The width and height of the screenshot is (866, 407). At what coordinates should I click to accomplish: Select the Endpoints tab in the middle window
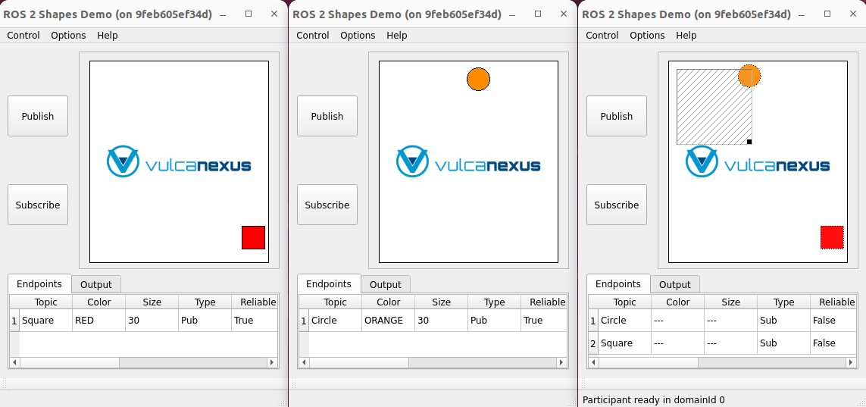click(329, 283)
